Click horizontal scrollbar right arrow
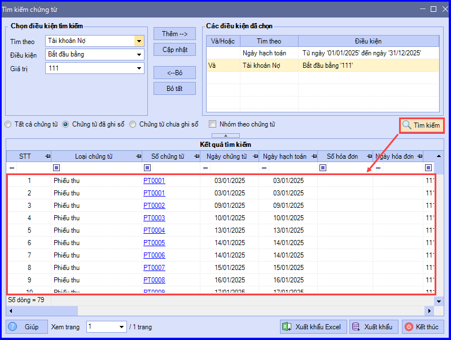The image size is (451, 340). [x=429, y=311]
